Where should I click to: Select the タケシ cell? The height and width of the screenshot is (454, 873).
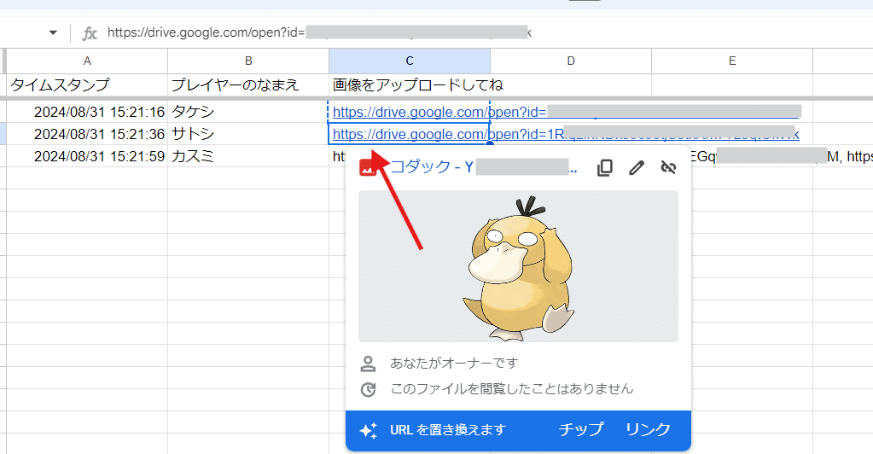point(248,112)
